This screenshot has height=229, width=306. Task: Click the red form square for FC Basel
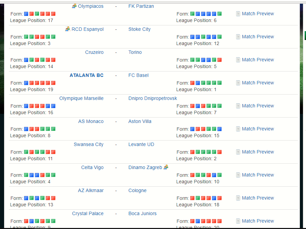tap(192, 83)
